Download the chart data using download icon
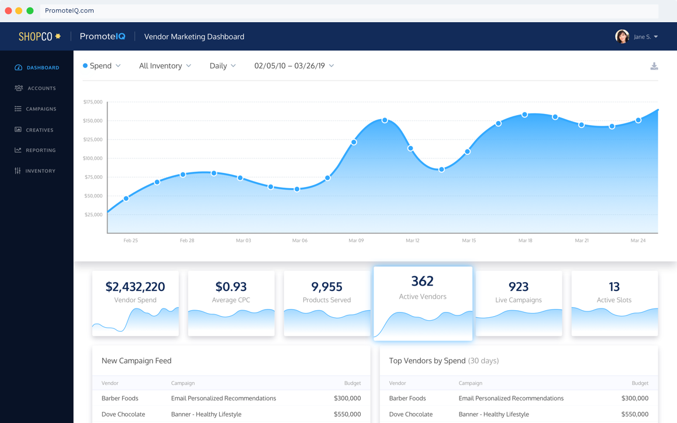Viewport: 677px width, 423px height. coord(654,66)
